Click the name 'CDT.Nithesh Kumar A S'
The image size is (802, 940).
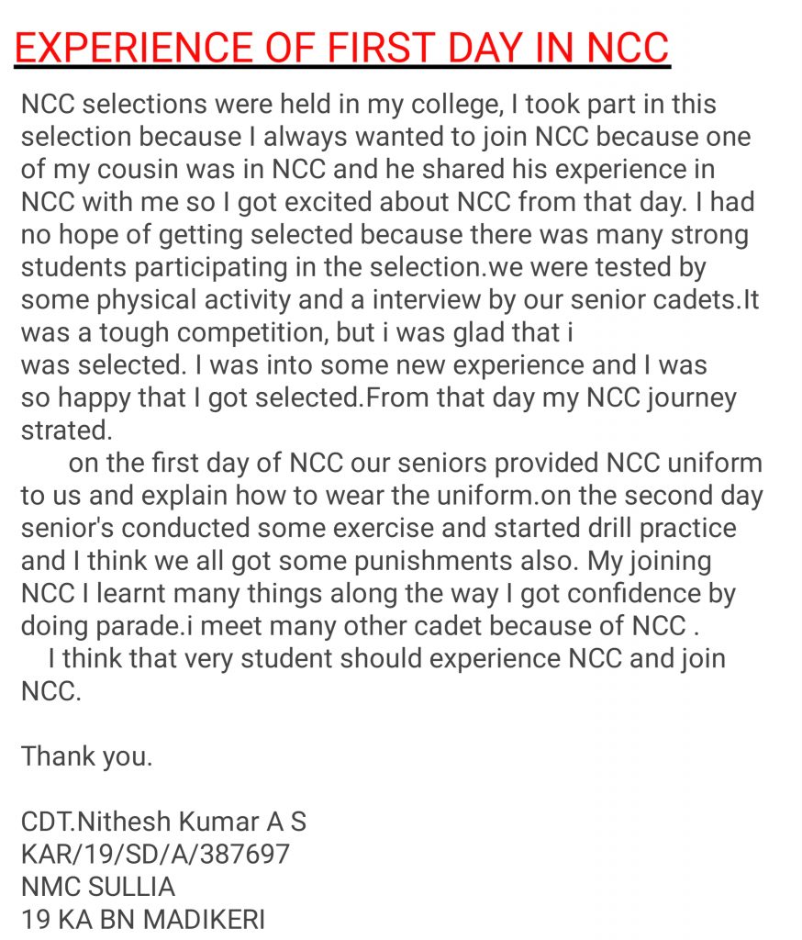(x=163, y=822)
